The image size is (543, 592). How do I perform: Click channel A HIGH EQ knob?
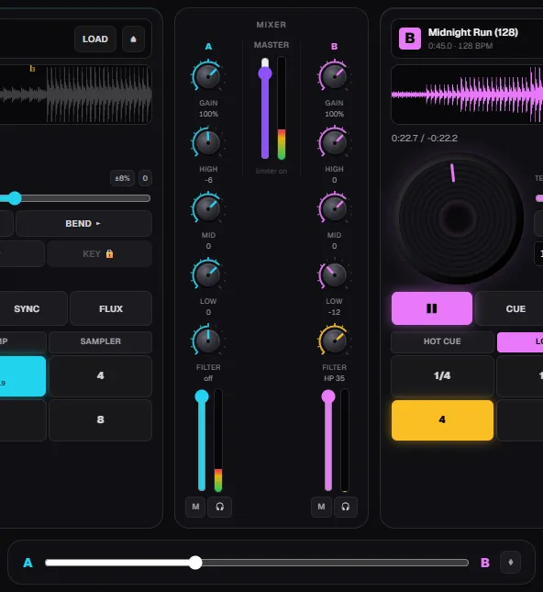pos(207,142)
